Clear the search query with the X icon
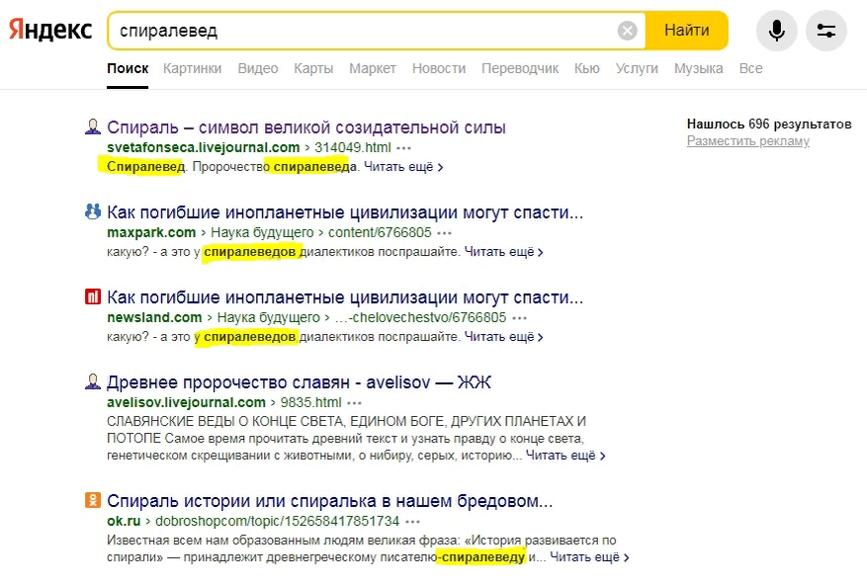The width and height of the screenshot is (867, 588). [627, 31]
